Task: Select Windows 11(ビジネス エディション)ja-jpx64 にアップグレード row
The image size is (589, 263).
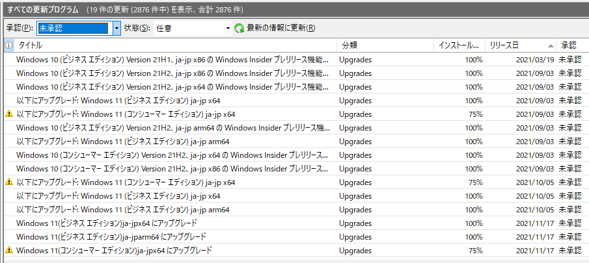Action: [x=297, y=223]
